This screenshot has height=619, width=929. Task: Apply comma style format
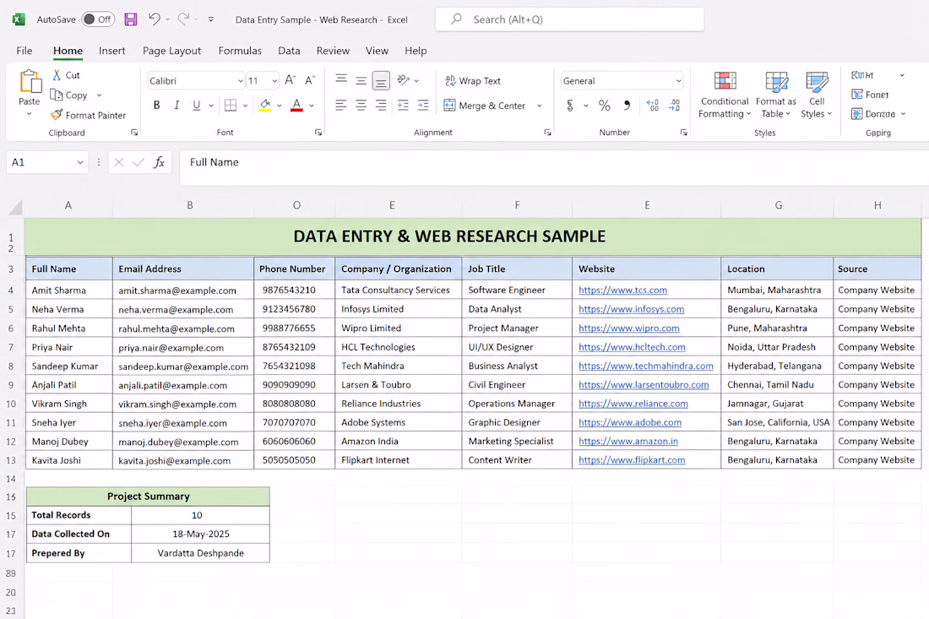click(x=627, y=106)
